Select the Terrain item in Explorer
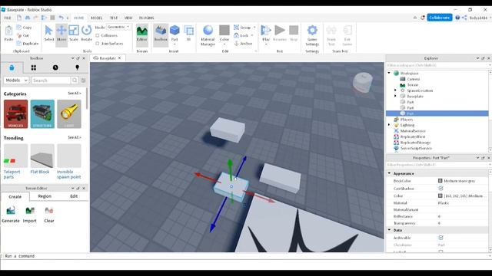This screenshot has width=492, height=276. [412, 85]
